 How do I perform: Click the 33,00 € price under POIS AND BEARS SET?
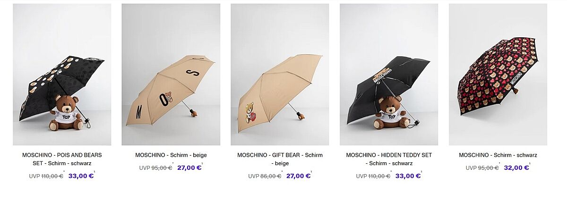point(81,176)
